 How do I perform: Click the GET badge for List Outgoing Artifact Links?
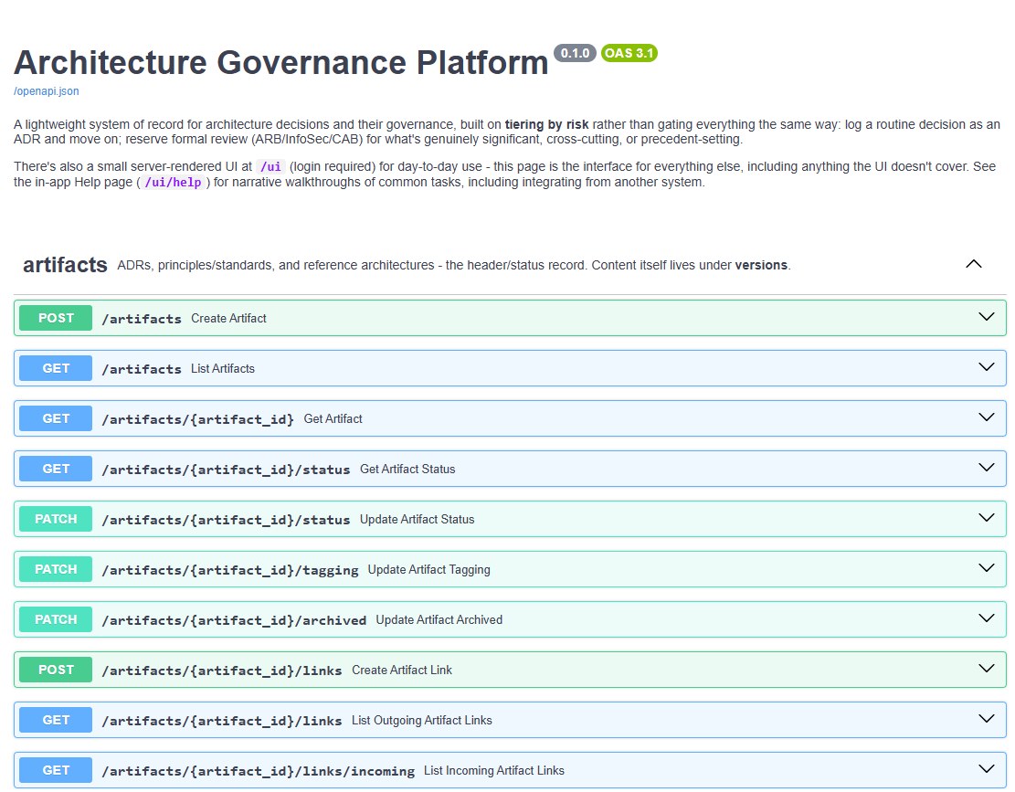coord(56,720)
